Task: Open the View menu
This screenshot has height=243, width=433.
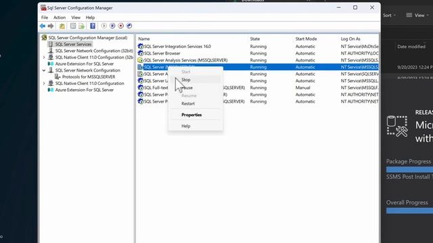Action: click(x=76, y=18)
